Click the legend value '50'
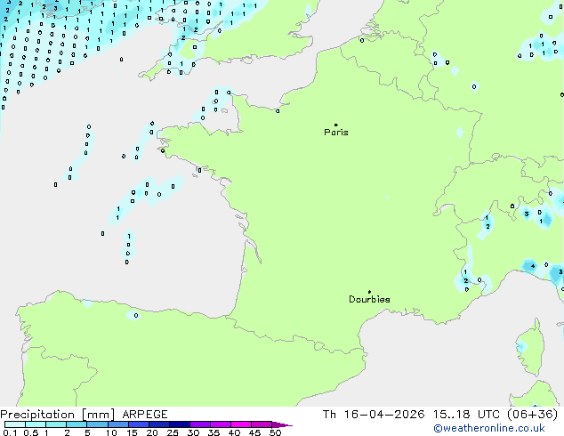The width and height of the screenshot is (564, 436). pos(275,432)
